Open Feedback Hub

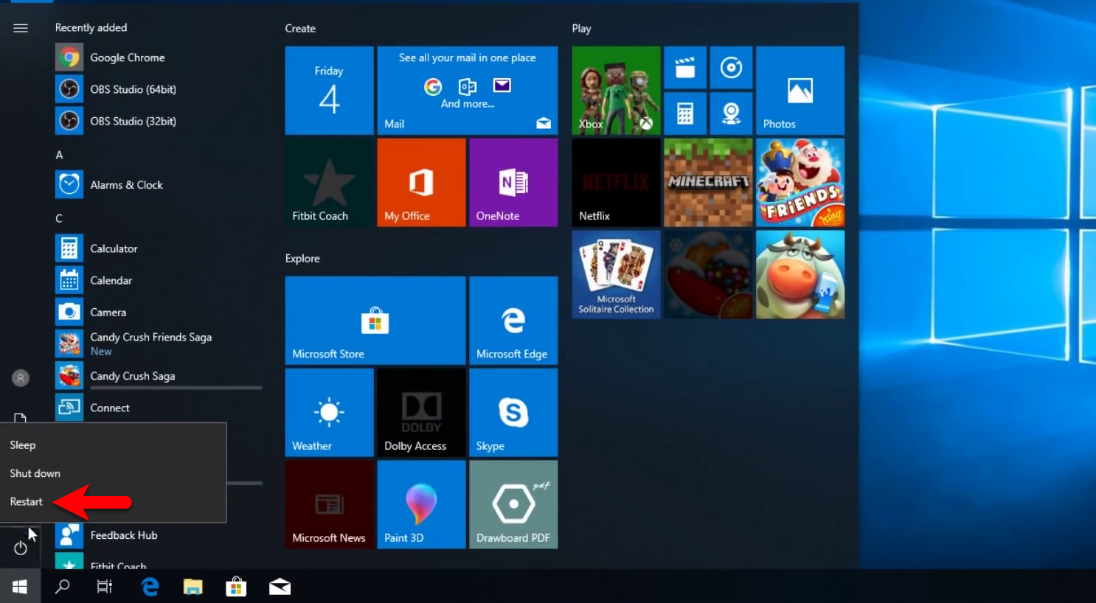tap(158, 535)
